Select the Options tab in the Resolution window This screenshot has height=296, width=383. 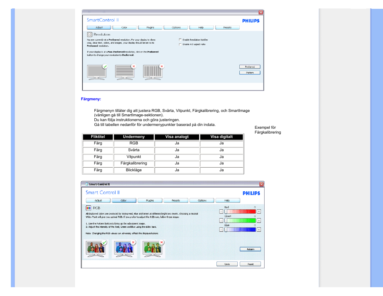click(x=176, y=28)
